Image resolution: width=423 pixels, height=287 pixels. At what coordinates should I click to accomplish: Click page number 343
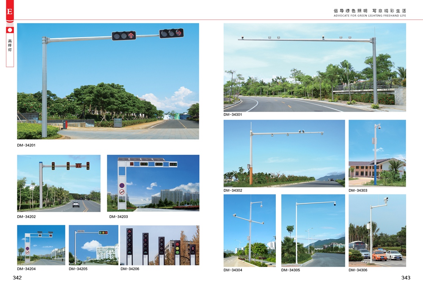pyautogui.click(x=405, y=278)
